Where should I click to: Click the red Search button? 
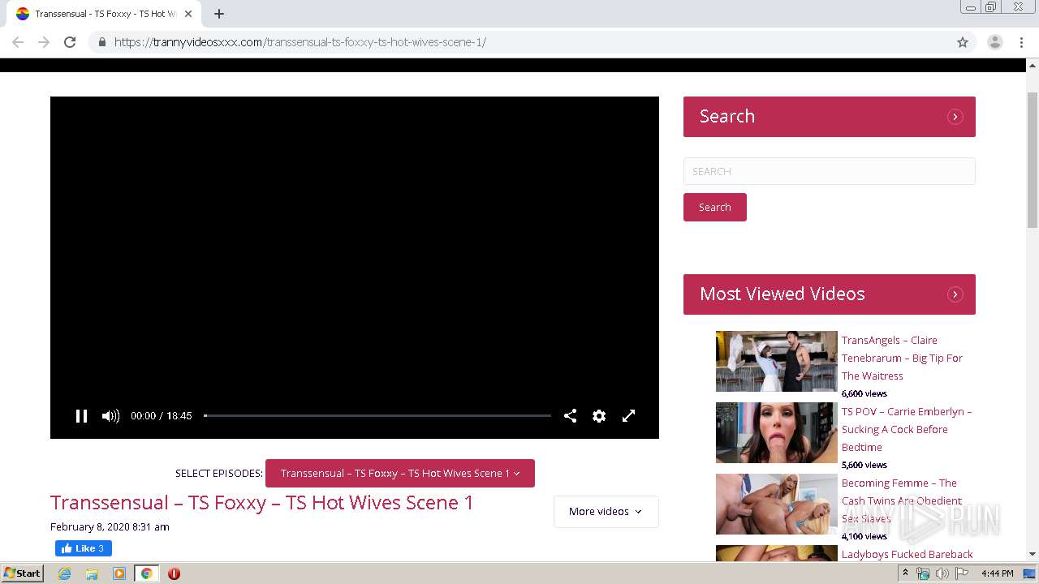[715, 207]
